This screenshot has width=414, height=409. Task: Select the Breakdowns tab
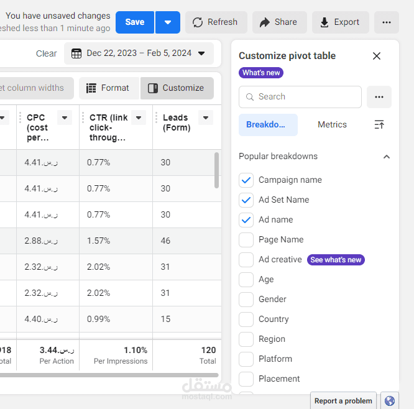(268, 125)
